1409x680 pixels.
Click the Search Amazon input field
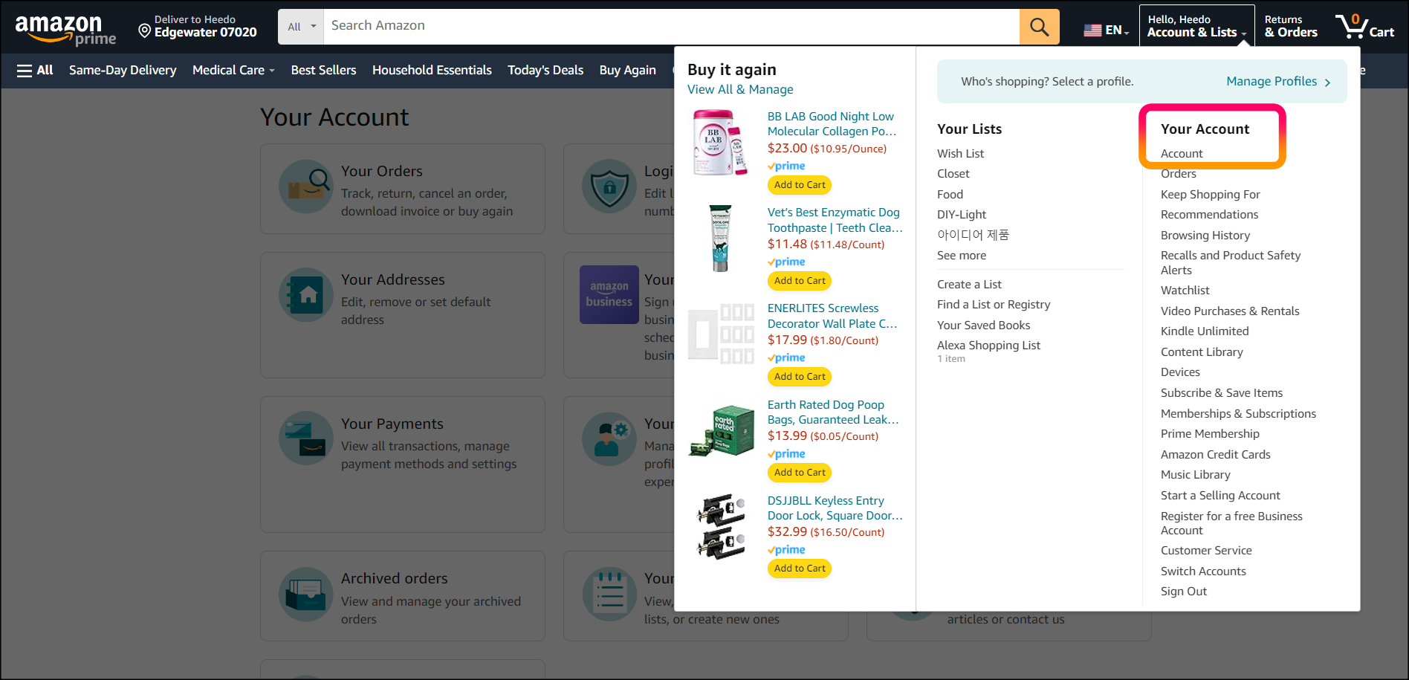click(671, 27)
